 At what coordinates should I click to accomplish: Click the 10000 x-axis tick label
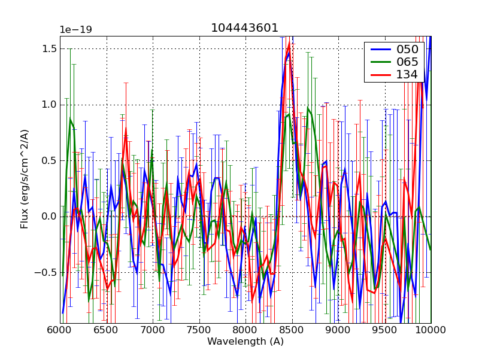click(430, 330)
